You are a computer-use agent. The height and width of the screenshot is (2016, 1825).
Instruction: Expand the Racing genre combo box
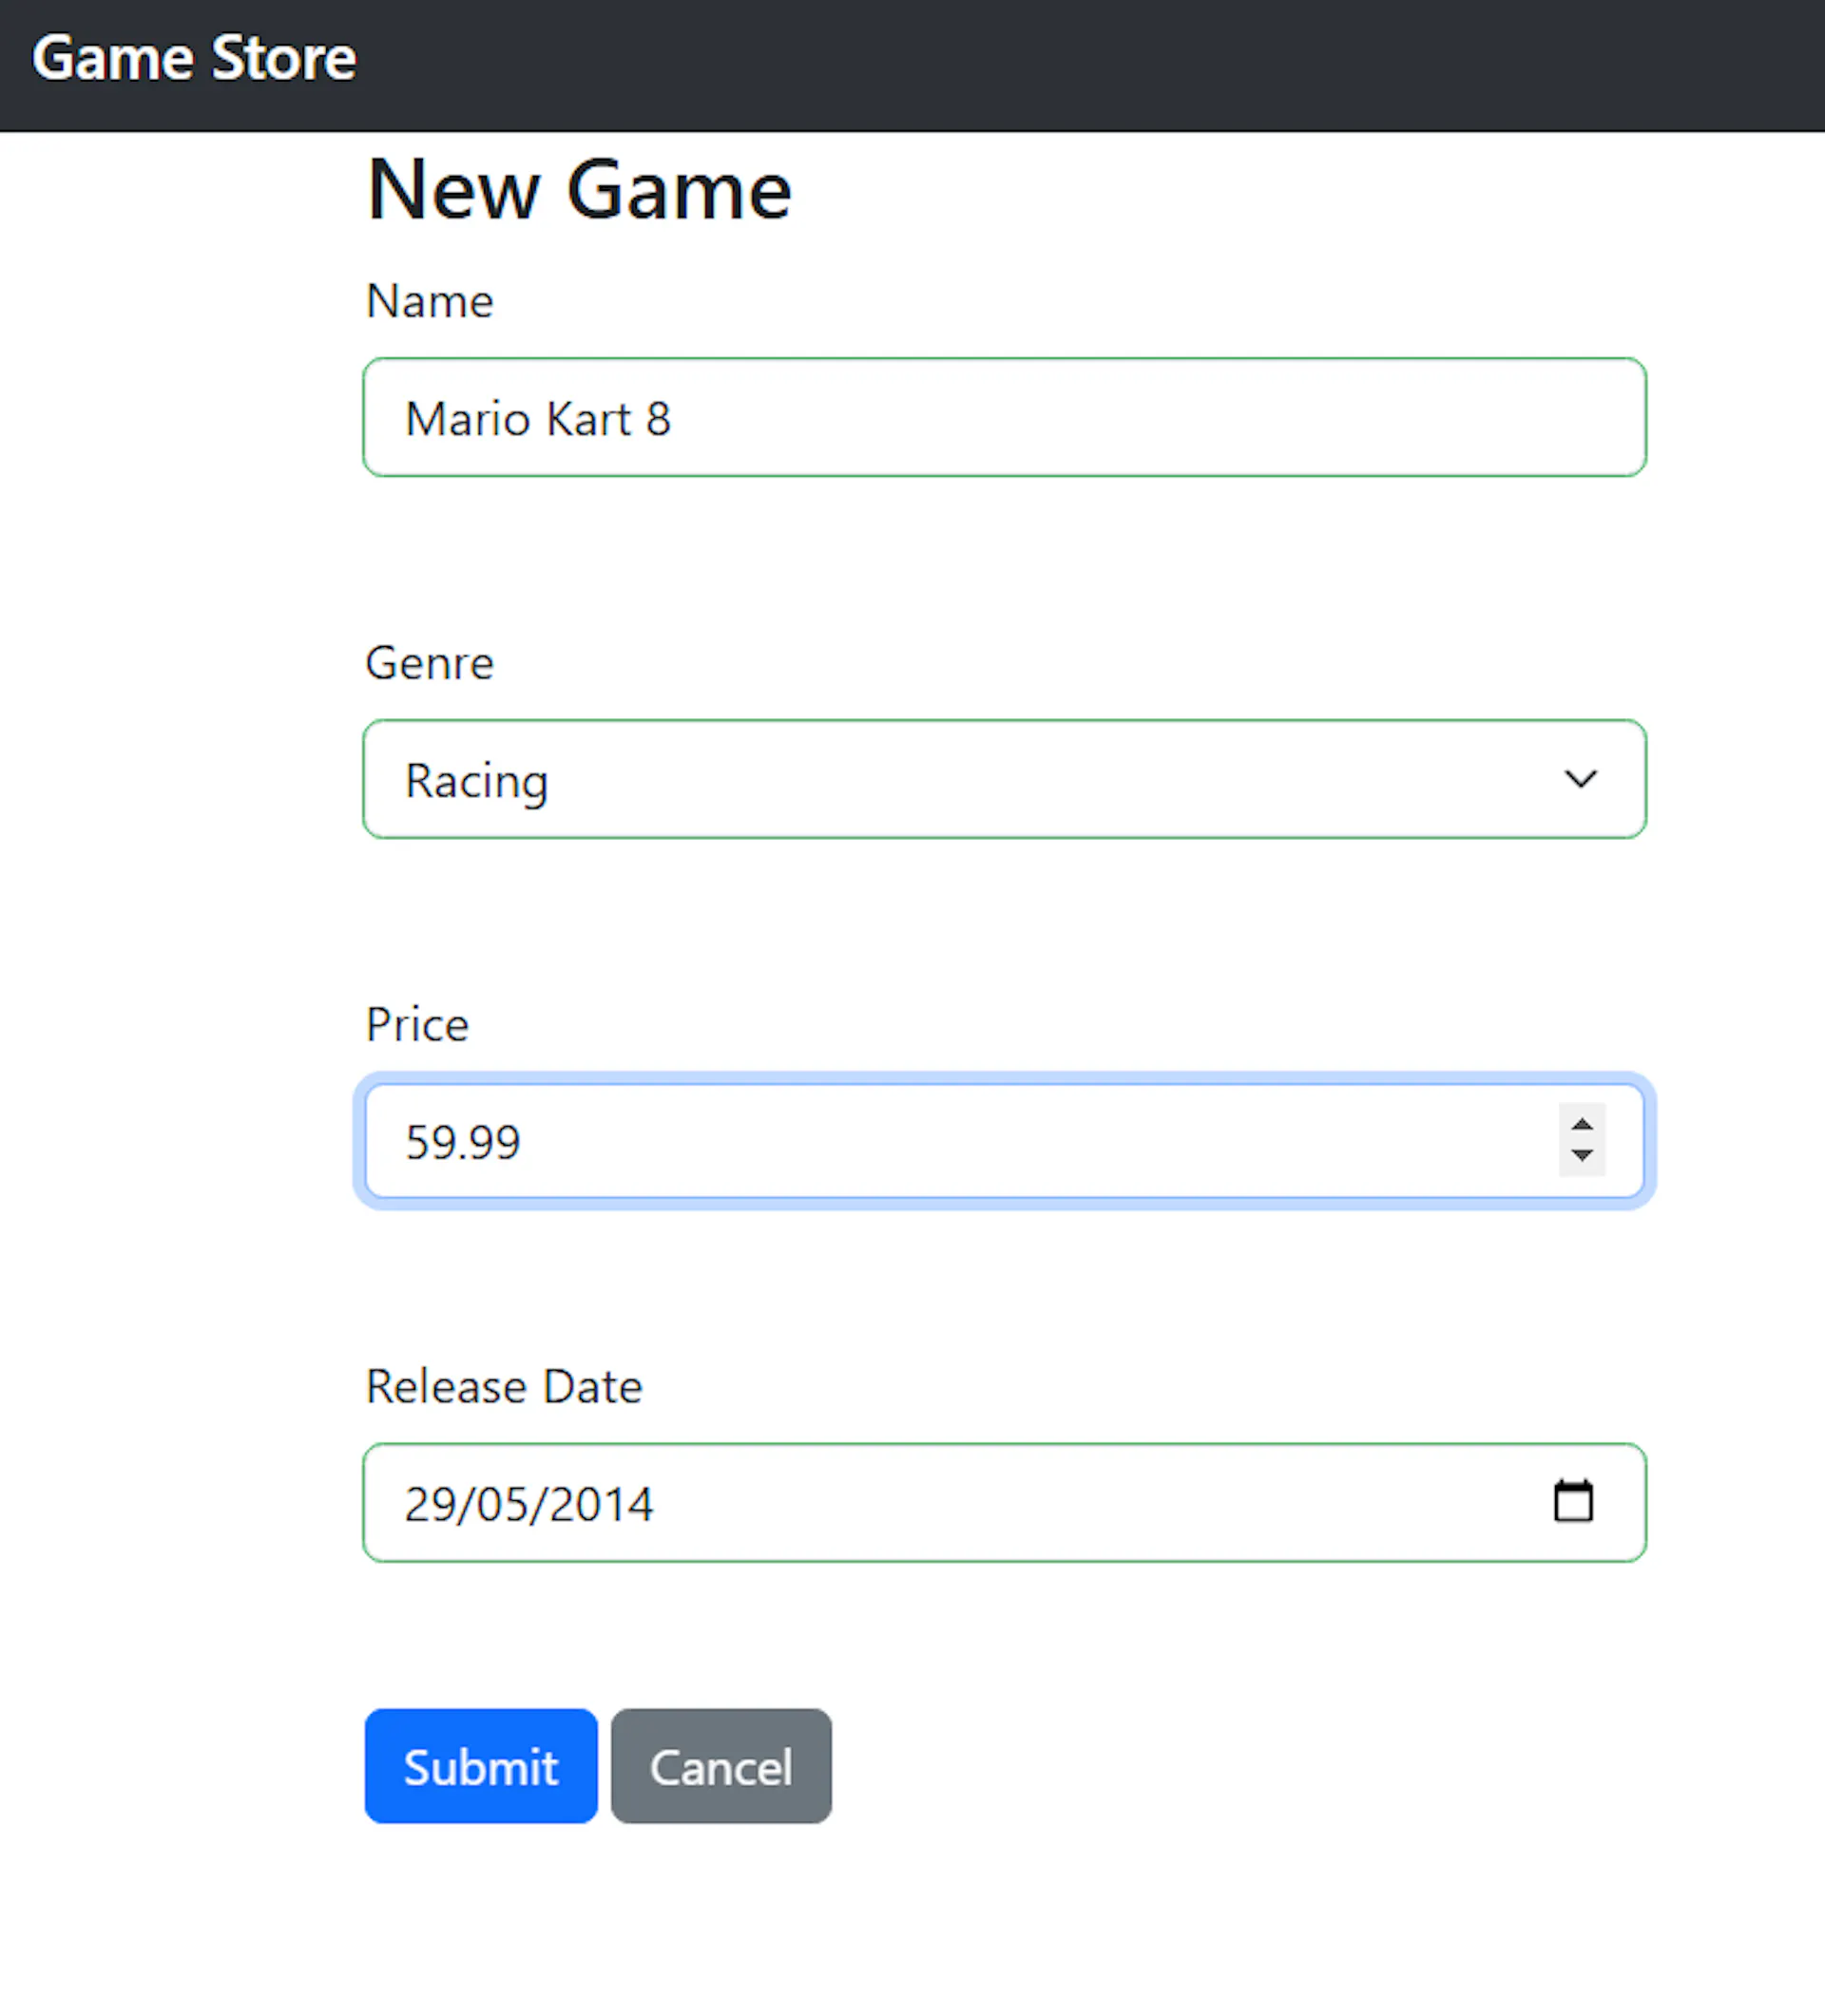[x=1001, y=780]
